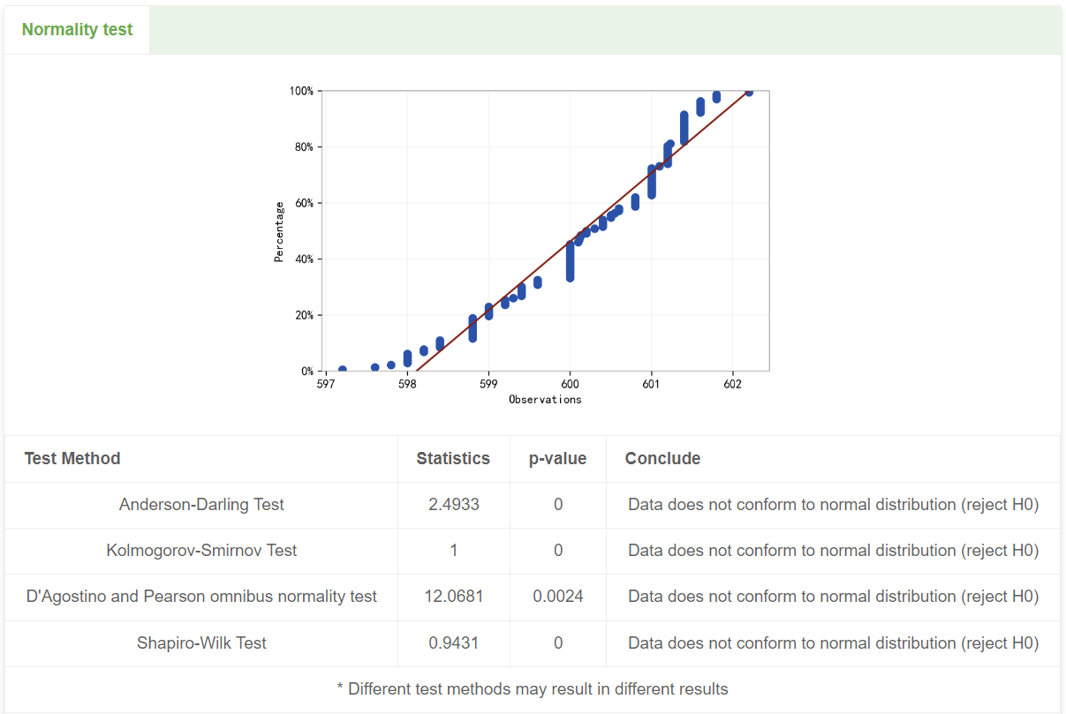Image resolution: width=1066 pixels, height=714 pixels.
Task: Click the Percentage axis label
Action: pos(278,229)
